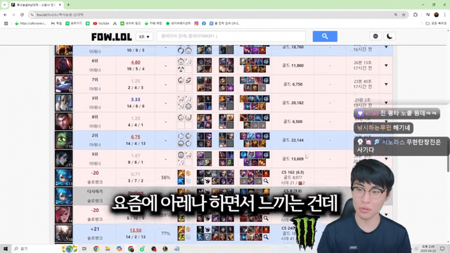Open the Chrome profile avatar

[436, 15]
